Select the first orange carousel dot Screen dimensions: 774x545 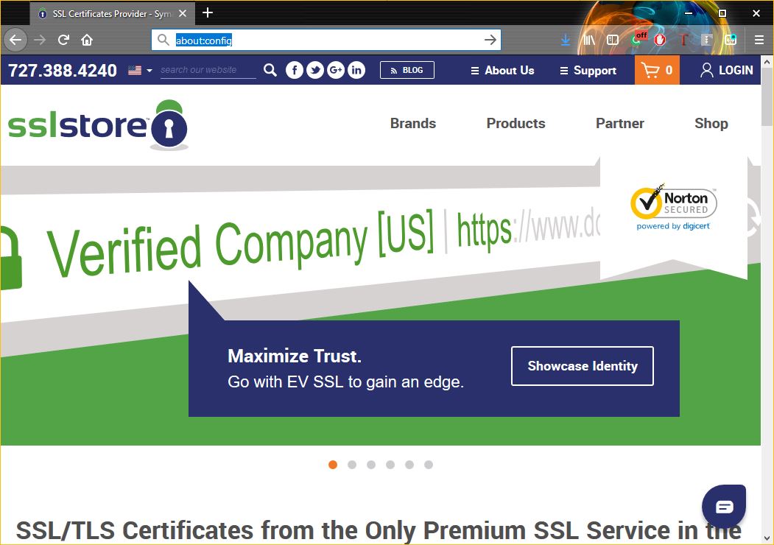coord(333,465)
